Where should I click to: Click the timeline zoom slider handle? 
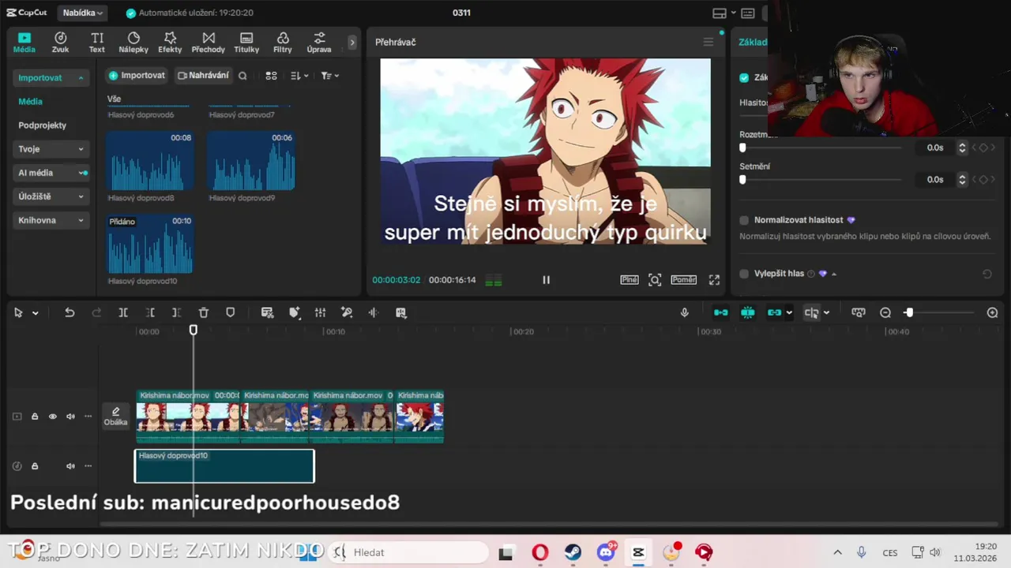coord(909,313)
